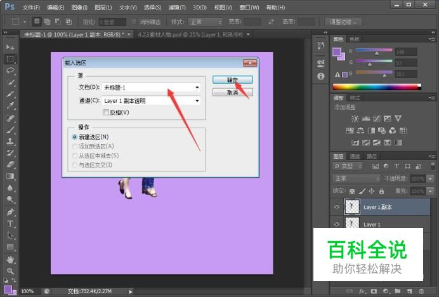Image resolution: width=439 pixels, height=297 pixels.
Task: Expand the layer blend mode 正常 dropdown
Action: [357, 179]
